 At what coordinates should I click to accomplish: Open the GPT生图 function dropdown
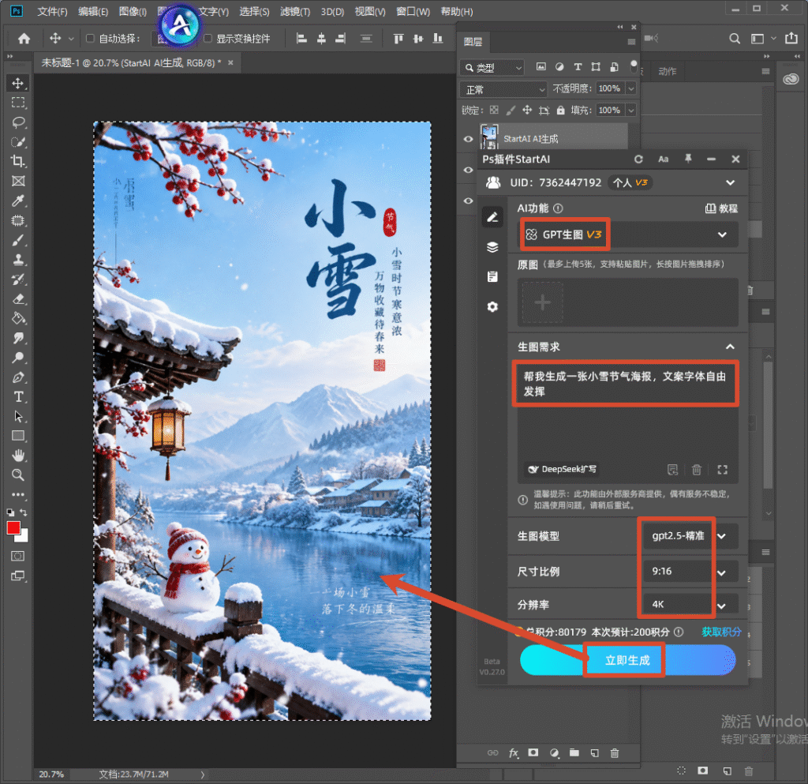(x=629, y=235)
